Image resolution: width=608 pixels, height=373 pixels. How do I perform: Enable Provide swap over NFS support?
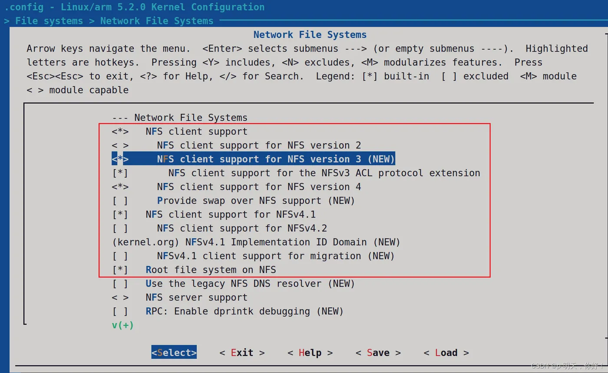[120, 201]
